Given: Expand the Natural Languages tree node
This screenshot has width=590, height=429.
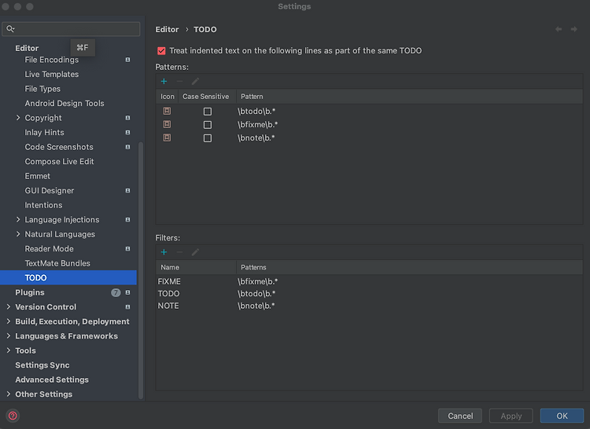Looking at the screenshot, I should pos(17,234).
